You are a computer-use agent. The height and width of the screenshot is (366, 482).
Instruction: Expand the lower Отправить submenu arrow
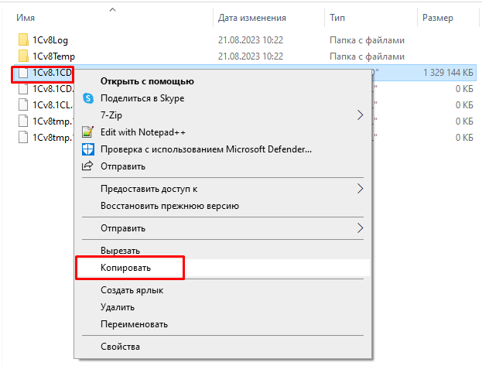point(360,228)
